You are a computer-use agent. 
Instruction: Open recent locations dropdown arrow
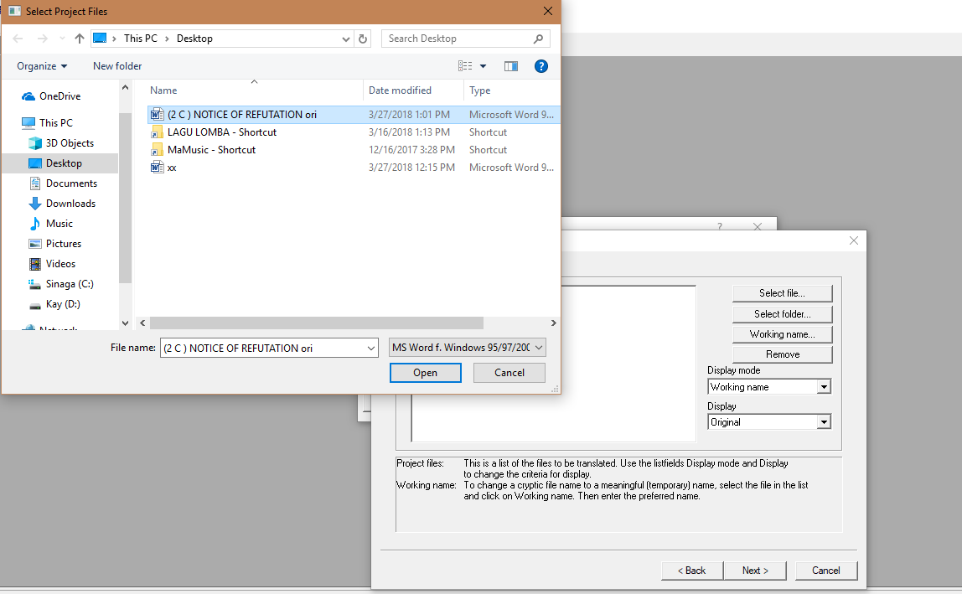point(62,39)
